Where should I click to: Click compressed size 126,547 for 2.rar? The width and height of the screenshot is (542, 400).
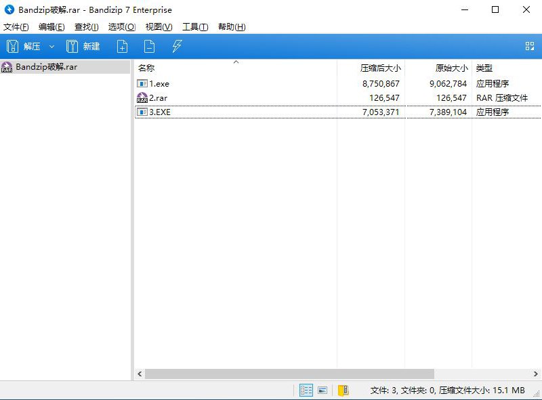click(384, 97)
